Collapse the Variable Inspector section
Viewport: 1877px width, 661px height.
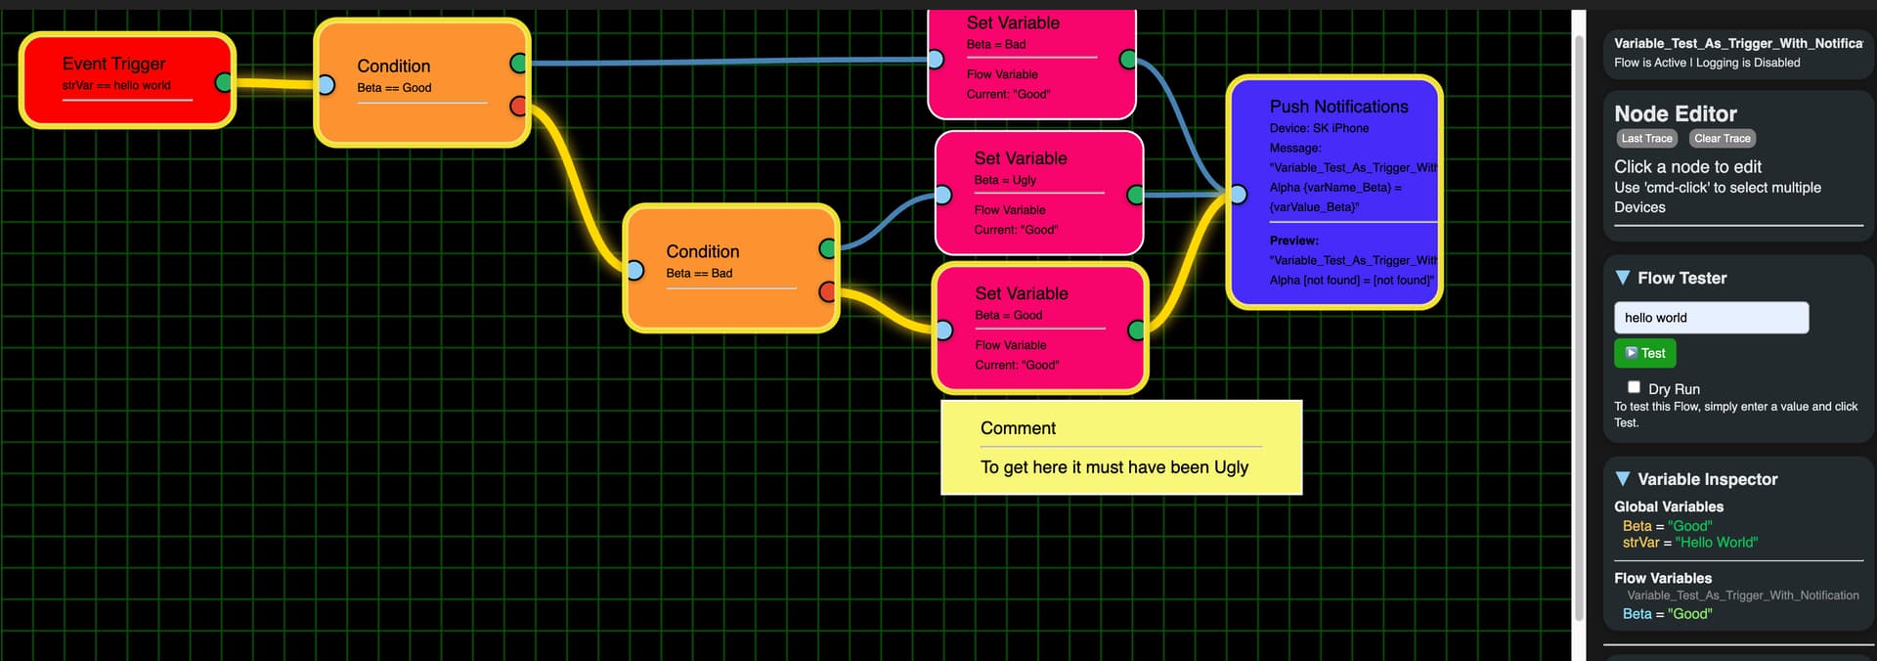[1623, 479]
